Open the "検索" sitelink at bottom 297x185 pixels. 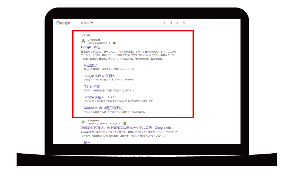click(x=87, y=142)
